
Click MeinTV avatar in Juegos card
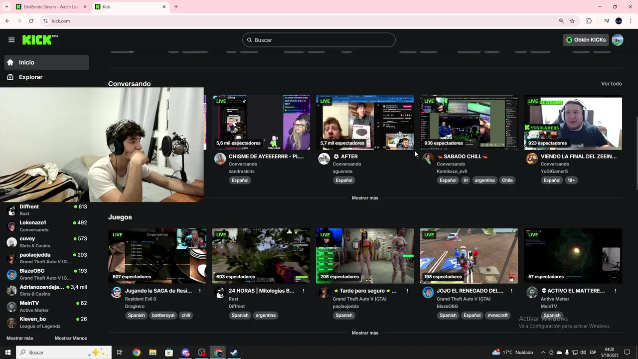click(x=532, y=293)
